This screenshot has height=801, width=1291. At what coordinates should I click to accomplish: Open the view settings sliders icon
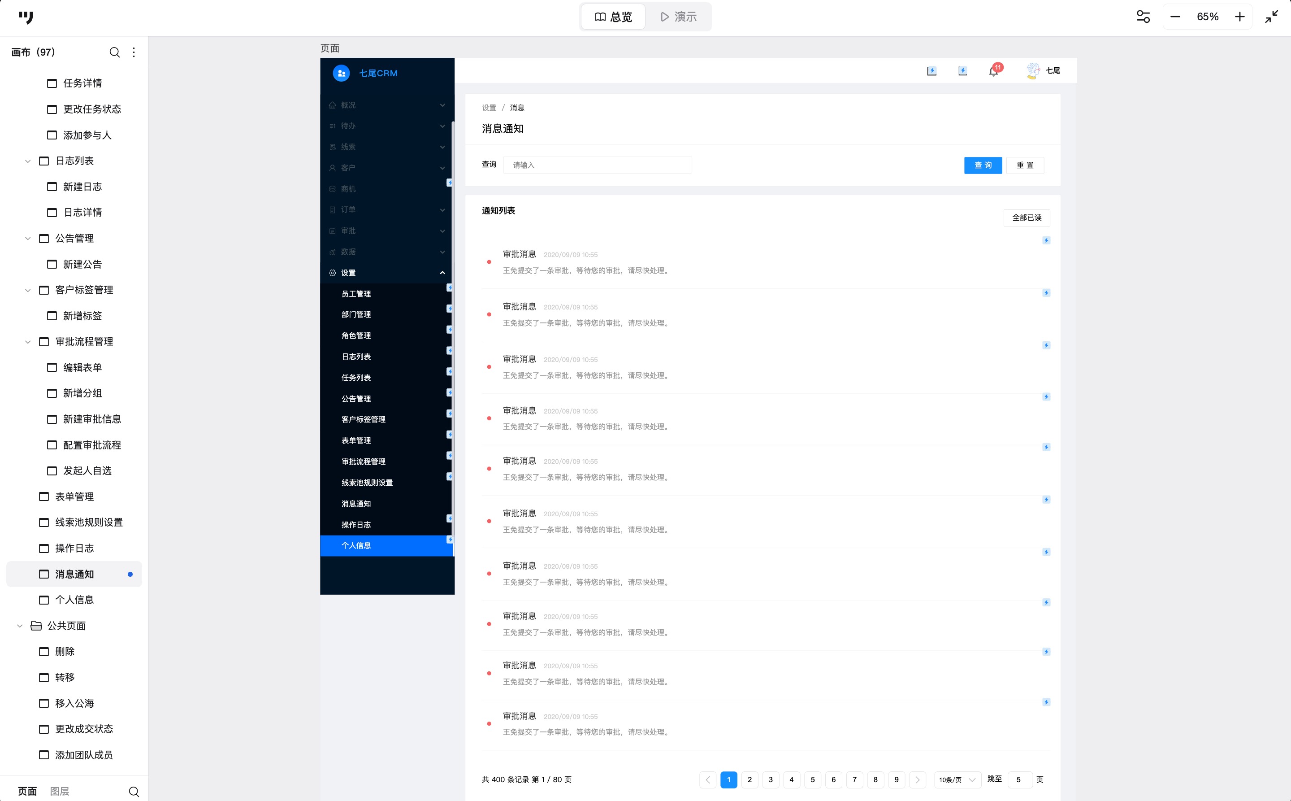click(1143, 17)
